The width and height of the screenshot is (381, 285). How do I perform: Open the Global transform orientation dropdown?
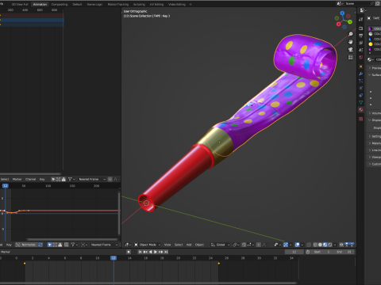[x=221, y=245]
